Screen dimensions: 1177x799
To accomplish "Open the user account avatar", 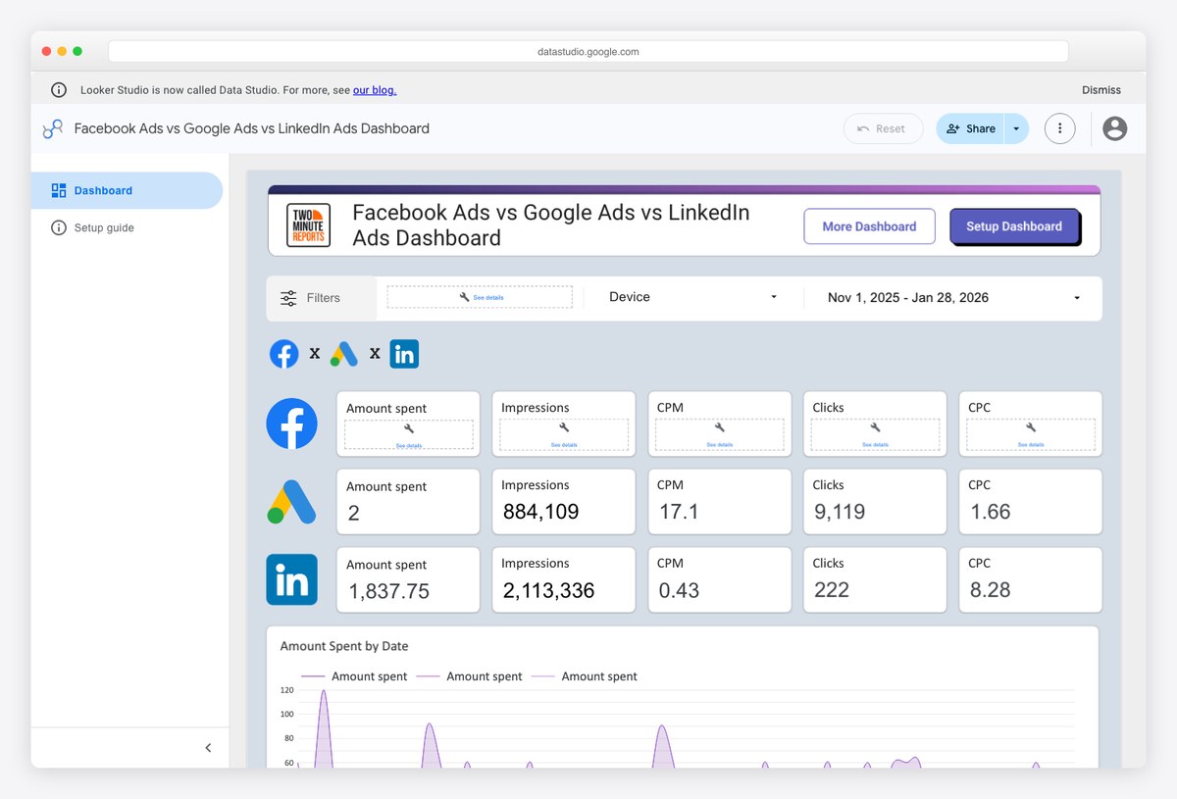I will (1114, 128).
